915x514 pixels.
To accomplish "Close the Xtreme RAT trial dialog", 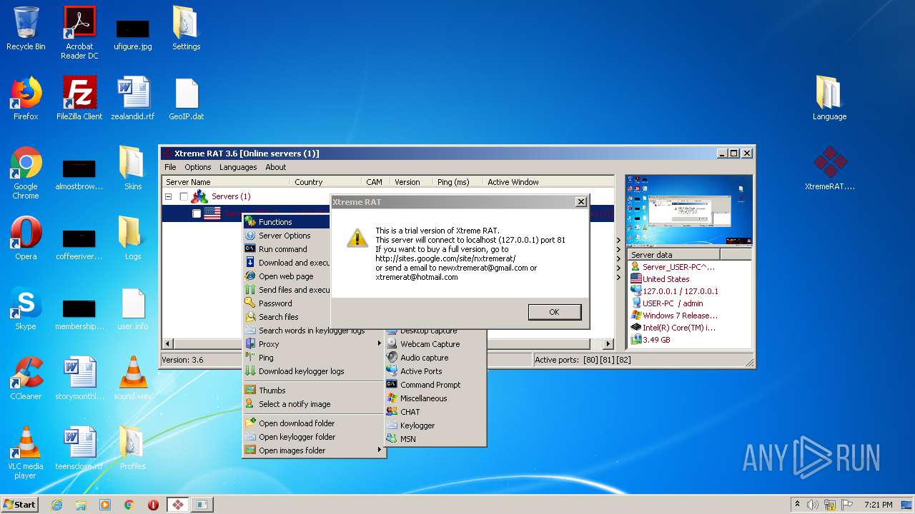I will pos(581,202).
